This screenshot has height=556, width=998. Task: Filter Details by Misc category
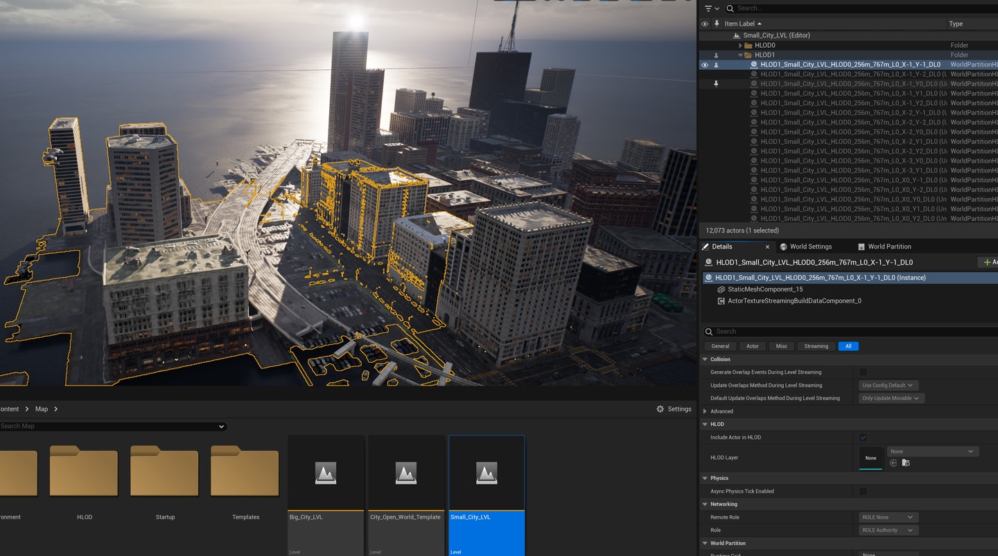pos(781,346)
